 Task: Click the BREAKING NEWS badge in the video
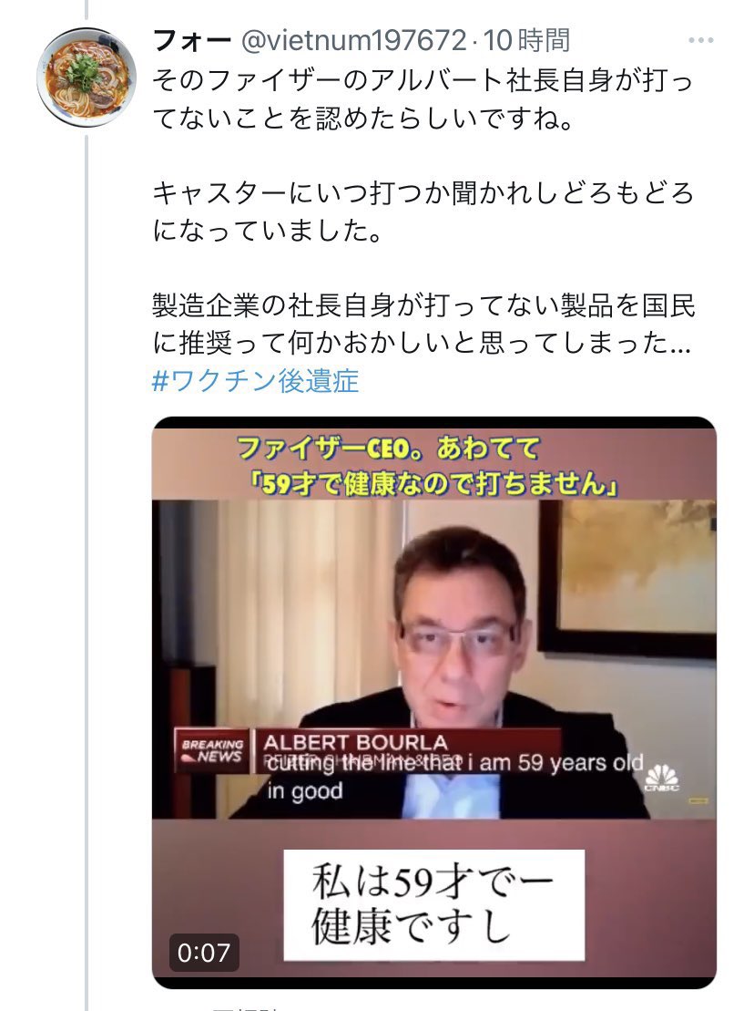click(x=212, y=750)
